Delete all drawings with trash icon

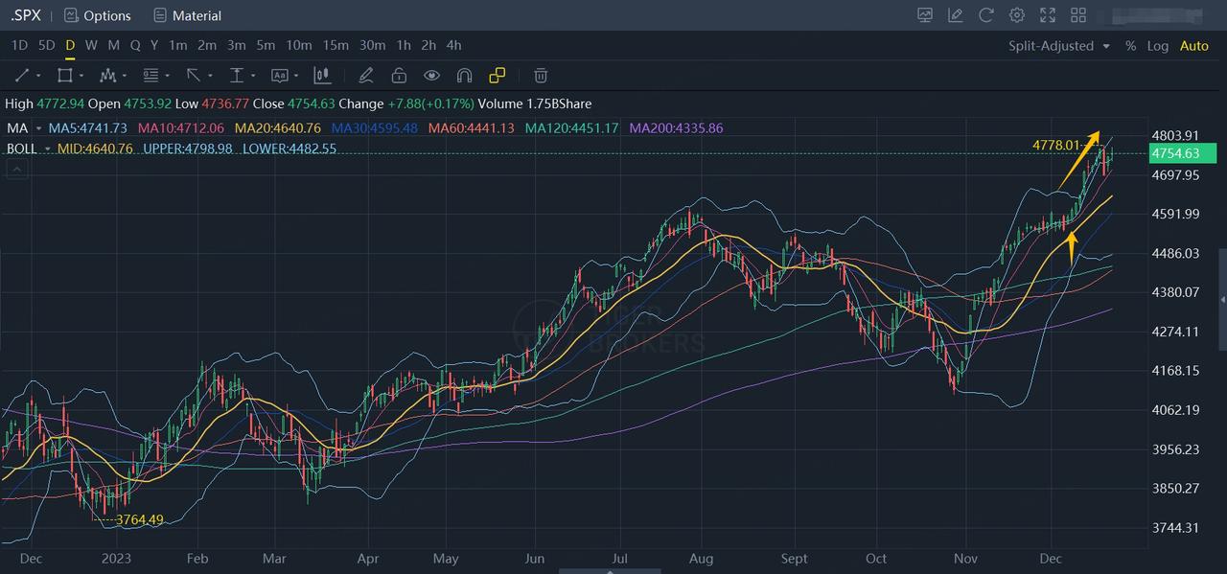tap(540, 76)
